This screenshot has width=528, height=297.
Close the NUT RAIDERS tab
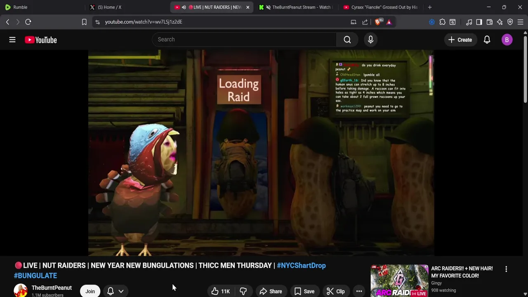tap(247, 7)
